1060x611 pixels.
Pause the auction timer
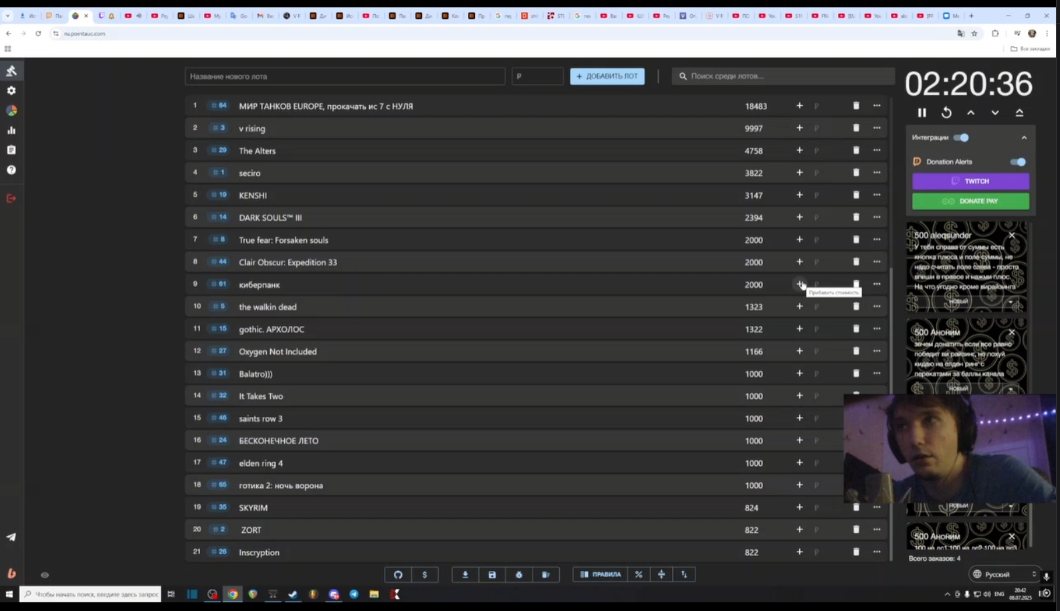[x=922, y=112]
